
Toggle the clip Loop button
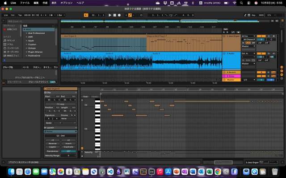coord(60,104)
